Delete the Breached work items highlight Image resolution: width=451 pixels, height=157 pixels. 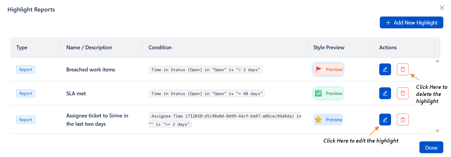coord(403,69)
